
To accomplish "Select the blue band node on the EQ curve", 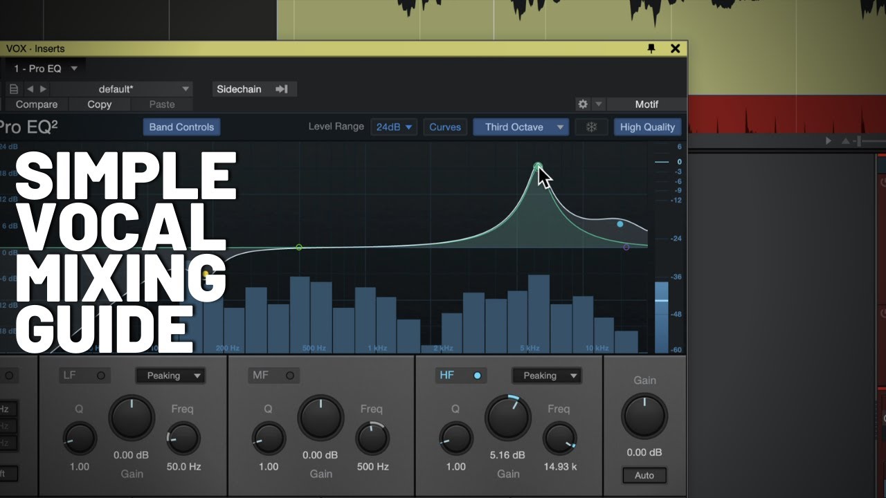I will click(x=620, y=224).
